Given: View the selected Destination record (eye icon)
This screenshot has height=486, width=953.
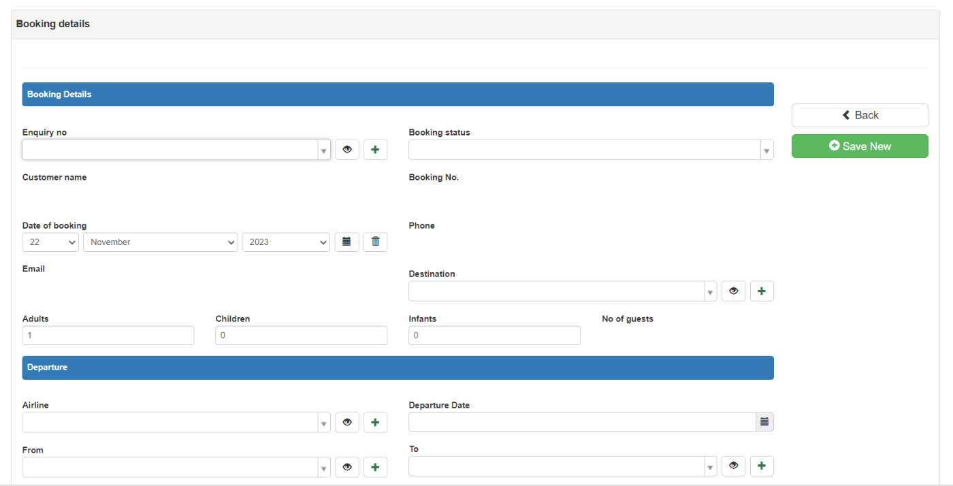Looking at the screenshot, I should point(733,291).
